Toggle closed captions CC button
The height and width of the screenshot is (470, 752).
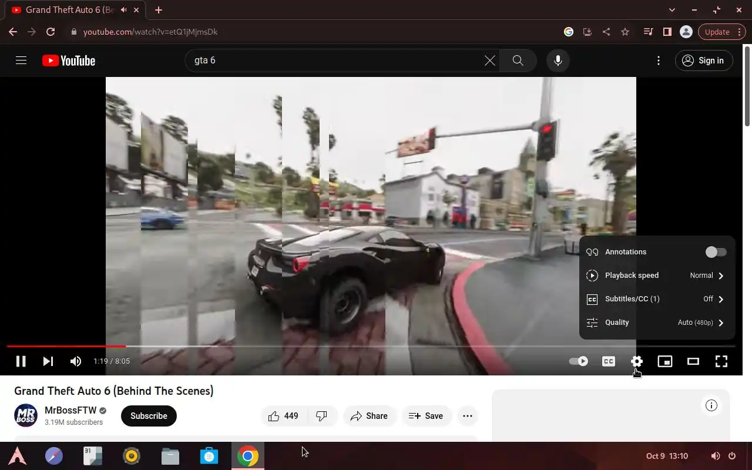(x=609, y=361)
